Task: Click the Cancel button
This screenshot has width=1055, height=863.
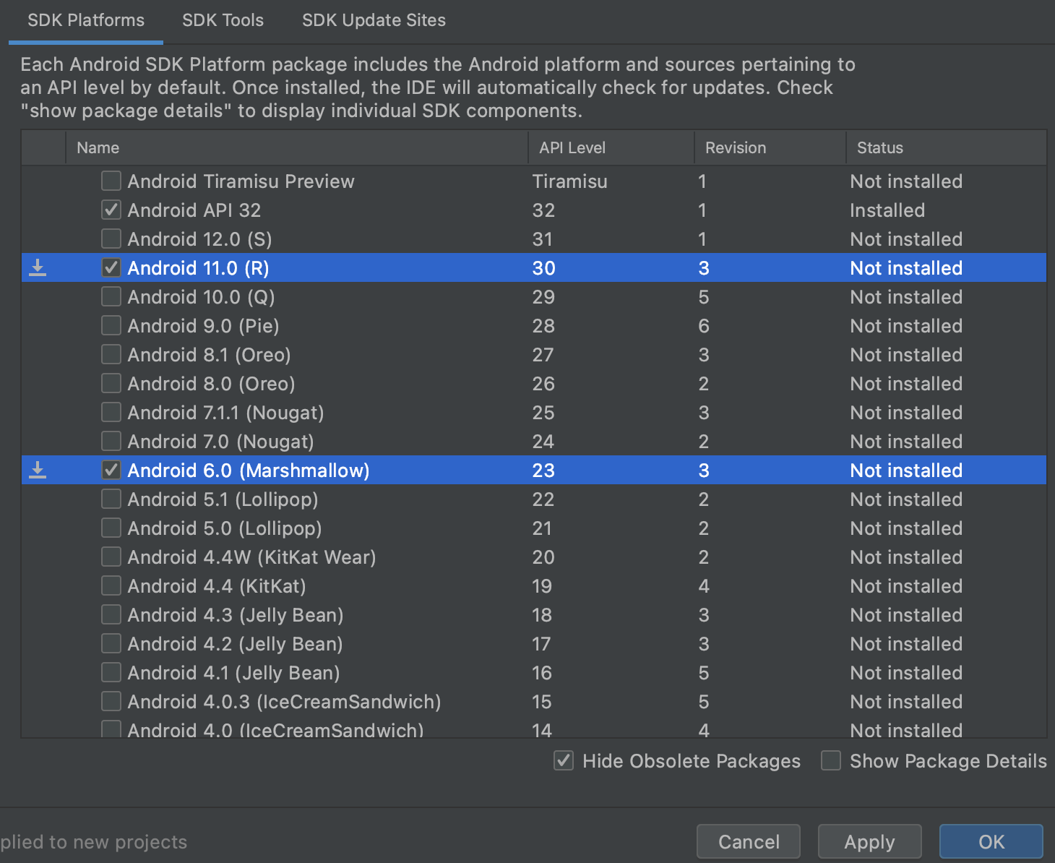Action: [749, 841]
